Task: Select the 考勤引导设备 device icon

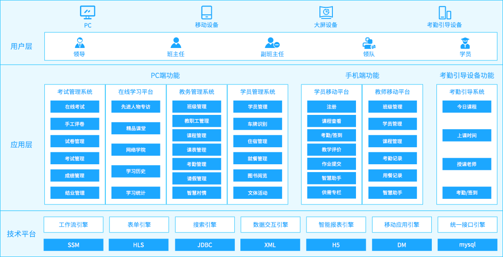Action: 444,12
